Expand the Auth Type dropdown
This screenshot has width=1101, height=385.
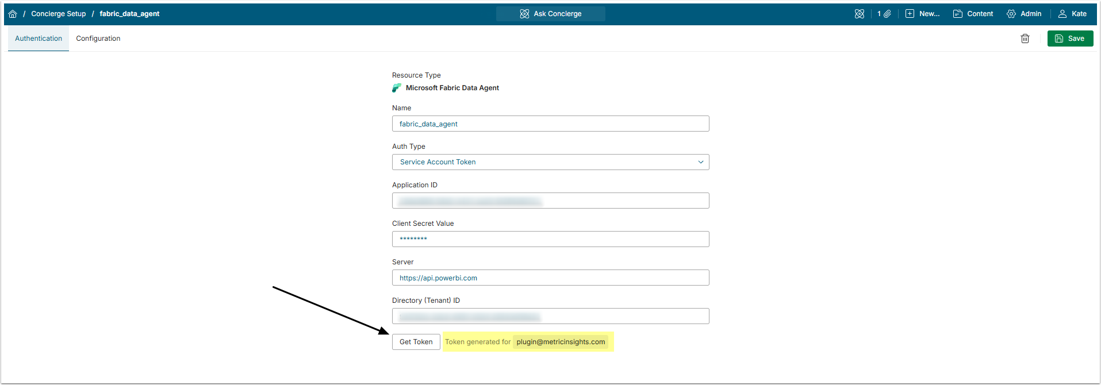(x=550, y=162)
